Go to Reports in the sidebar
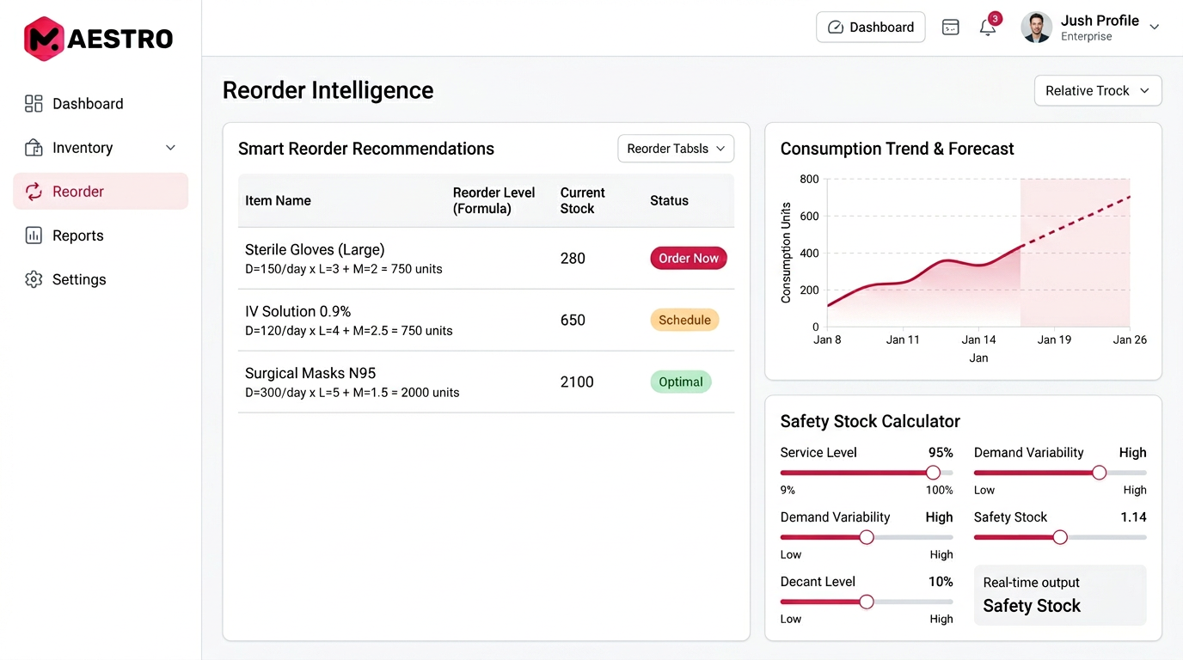1183x660 pixels. click(x=101, y=235)
